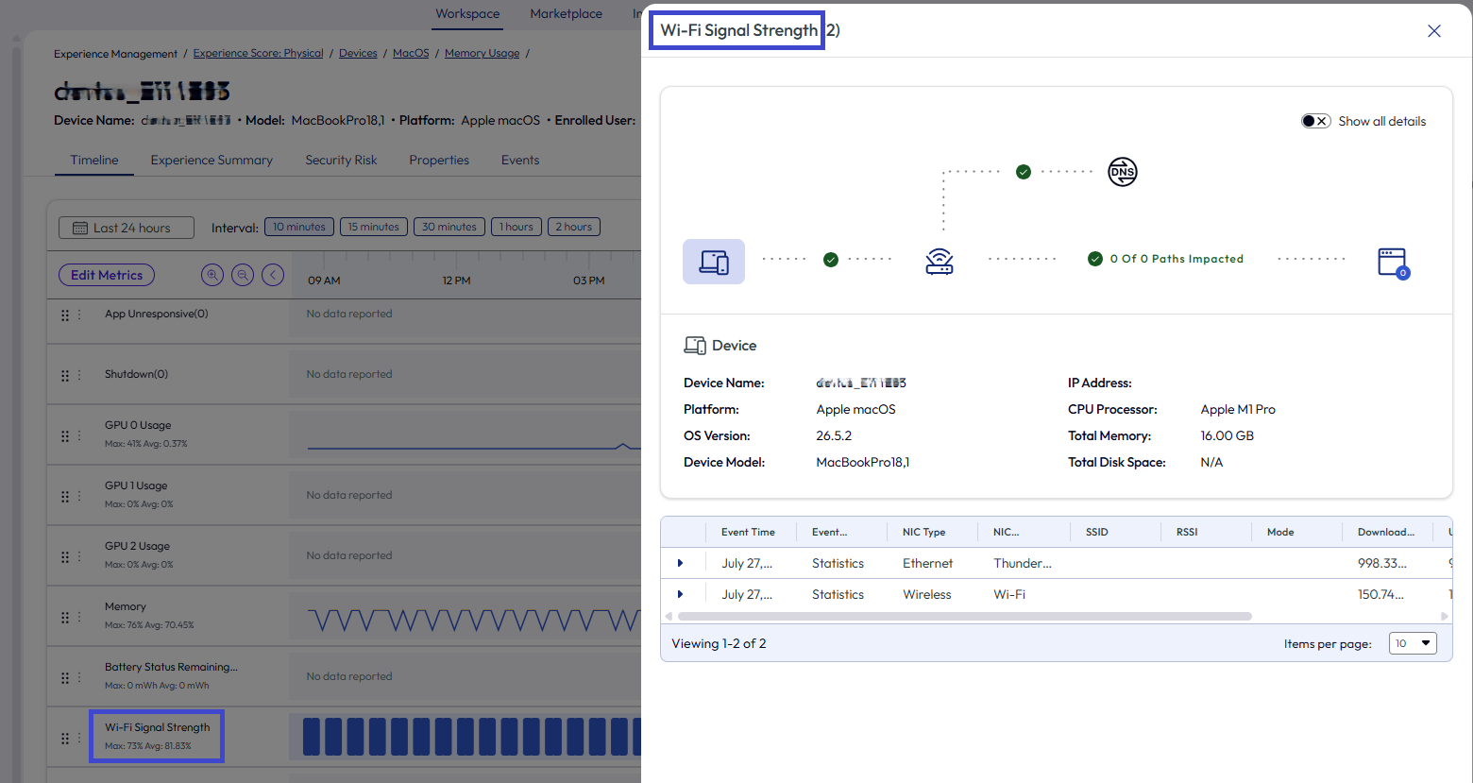Click the SSID column header
The height and width of the screenshot is (783, 1473).
pos(1097,532)
